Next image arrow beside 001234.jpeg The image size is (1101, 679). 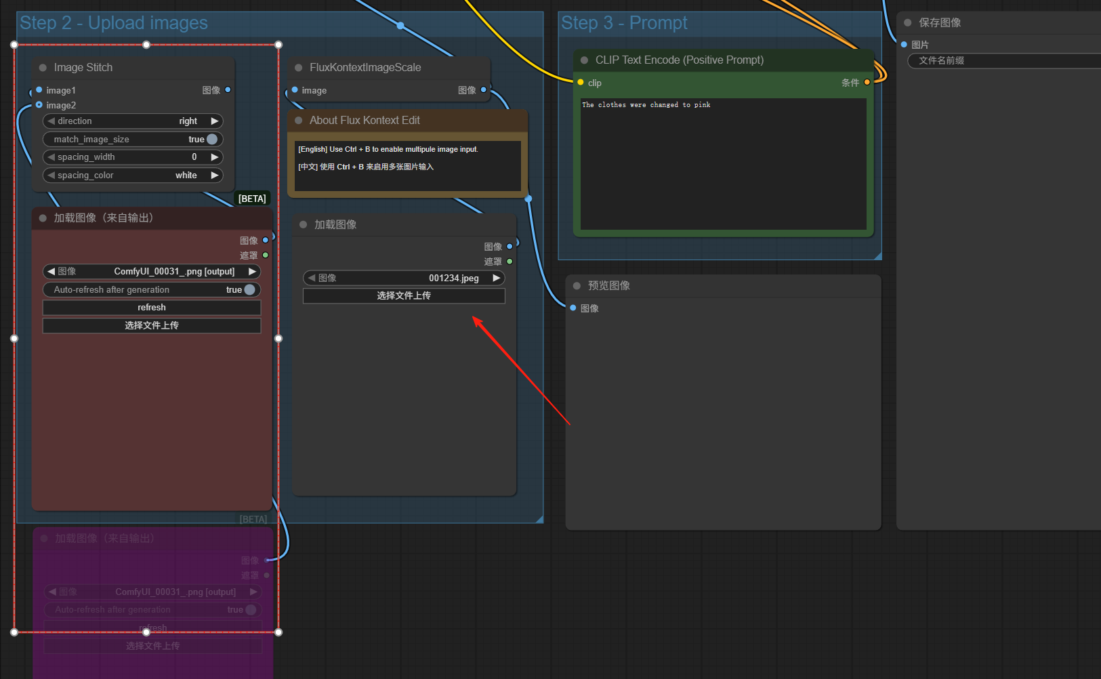(x=496, y=278)
